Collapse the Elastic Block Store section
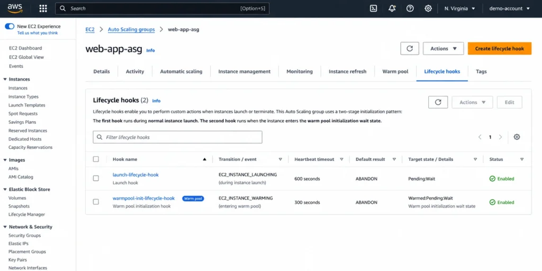The height and width of the screenshot is (271, 542). click(x=5, y=189)
